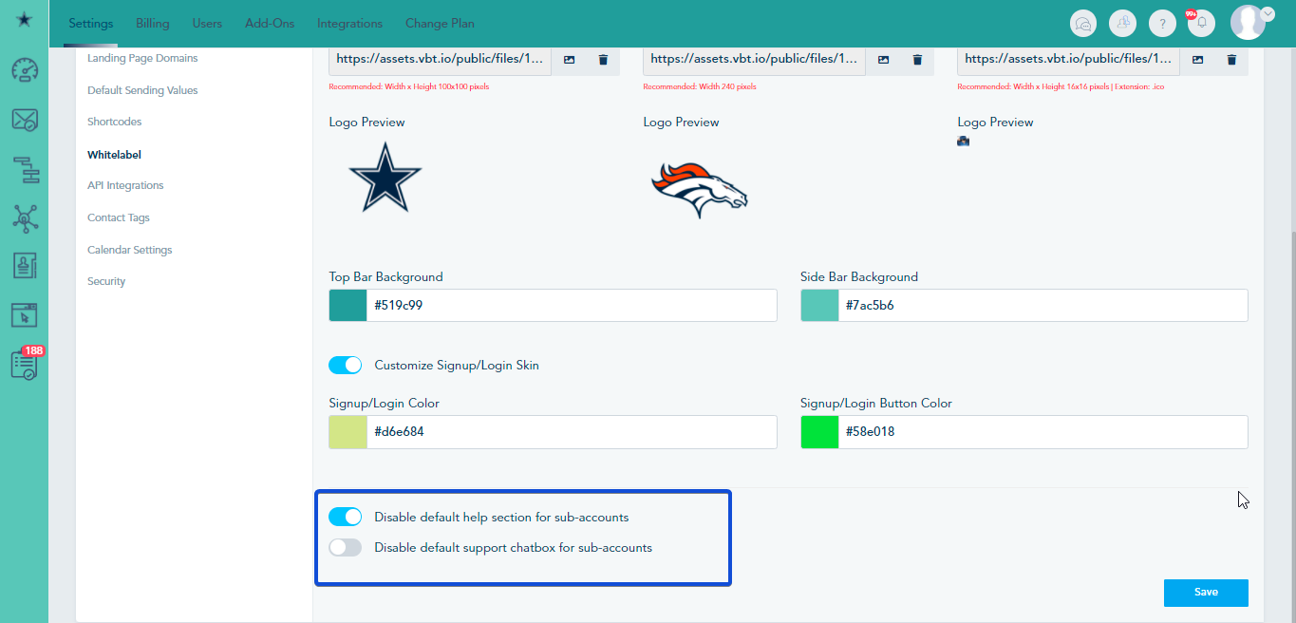
Task: Open the Side Bar Background color swatch
Action: 819,306
